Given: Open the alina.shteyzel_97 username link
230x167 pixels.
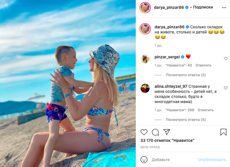Looking at the screenshot, I should [x=171, y=86].
